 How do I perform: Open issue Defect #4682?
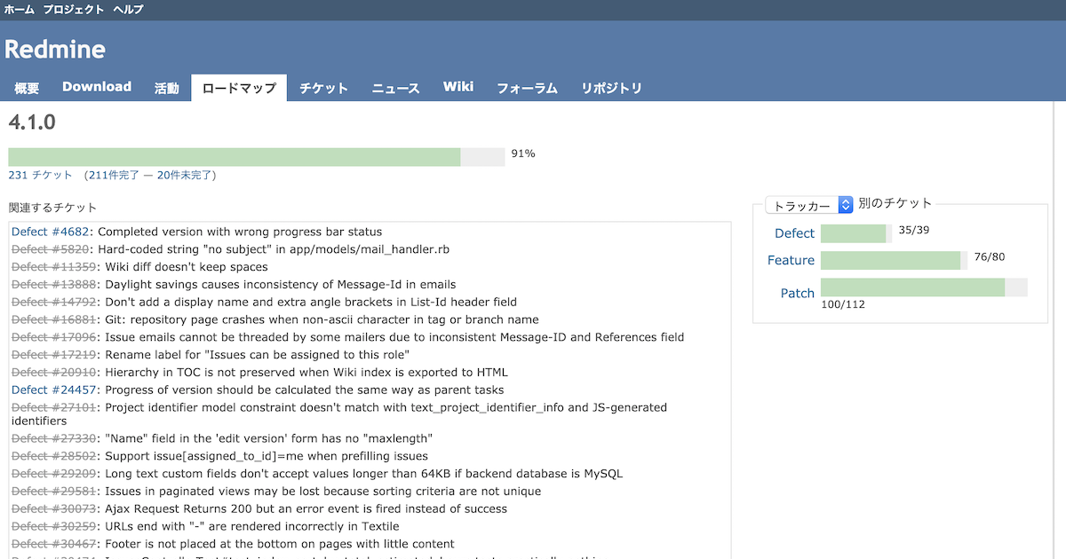pyautogui.click(x=52, y=232)
